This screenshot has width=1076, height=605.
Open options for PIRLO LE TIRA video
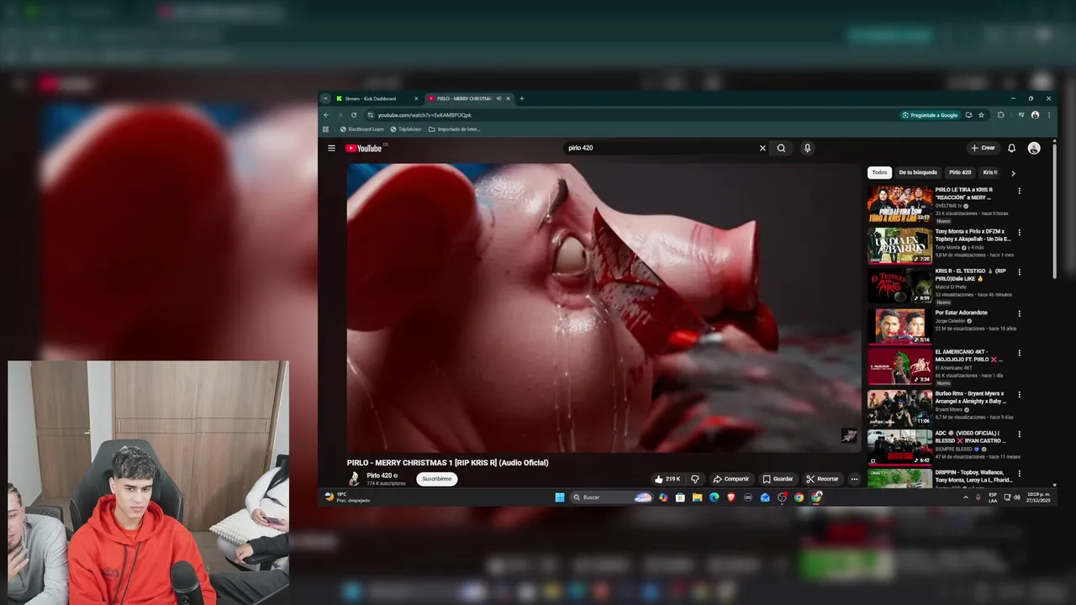click(1020, 192)
